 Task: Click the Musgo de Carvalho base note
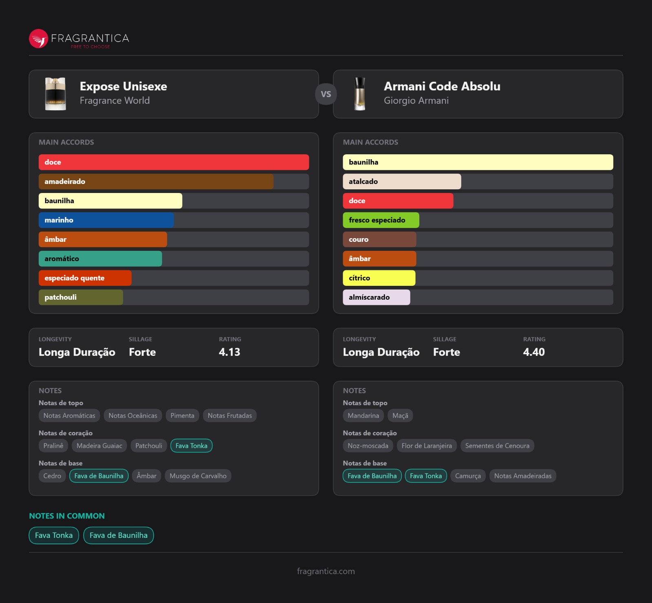coord(198,476)
